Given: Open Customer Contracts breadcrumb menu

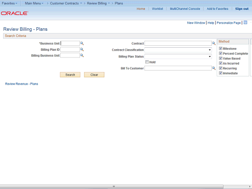Looking at the screenshot, I should (66, 3).
